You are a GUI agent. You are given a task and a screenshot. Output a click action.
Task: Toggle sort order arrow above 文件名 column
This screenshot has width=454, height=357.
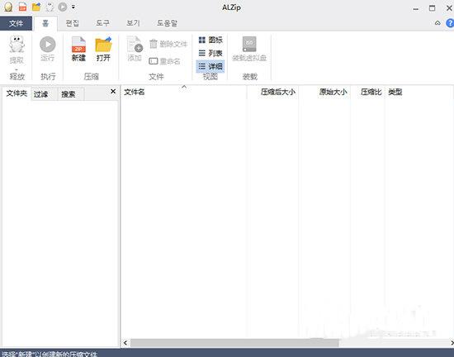click(184, 86)
